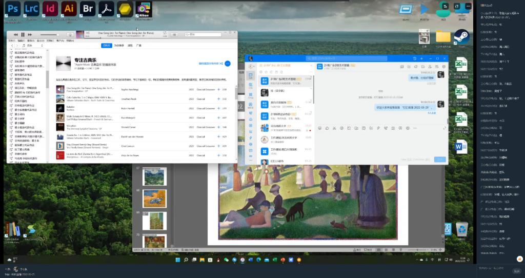The width and height of the screenshot is (525, 278).
Task: Expand the profile avatar dropdown in chat sidebar
Action: tap(251, 66)
